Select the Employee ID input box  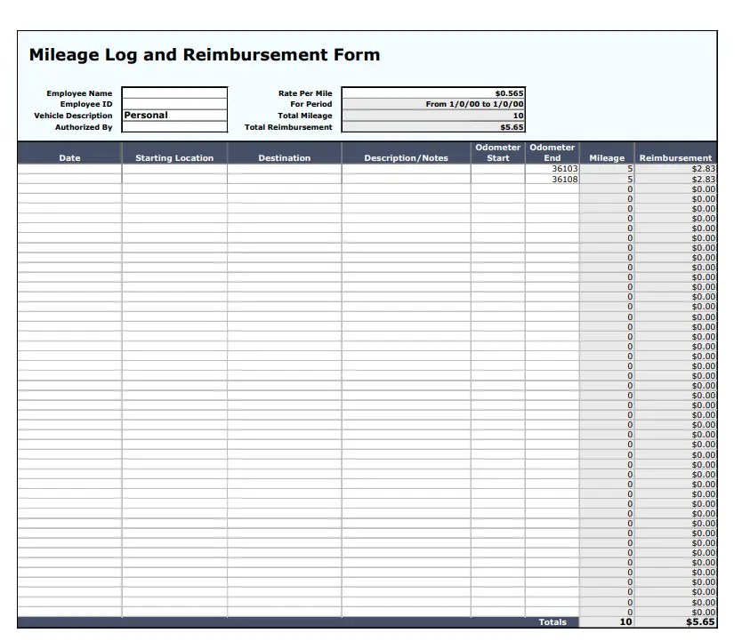(174, 104)
